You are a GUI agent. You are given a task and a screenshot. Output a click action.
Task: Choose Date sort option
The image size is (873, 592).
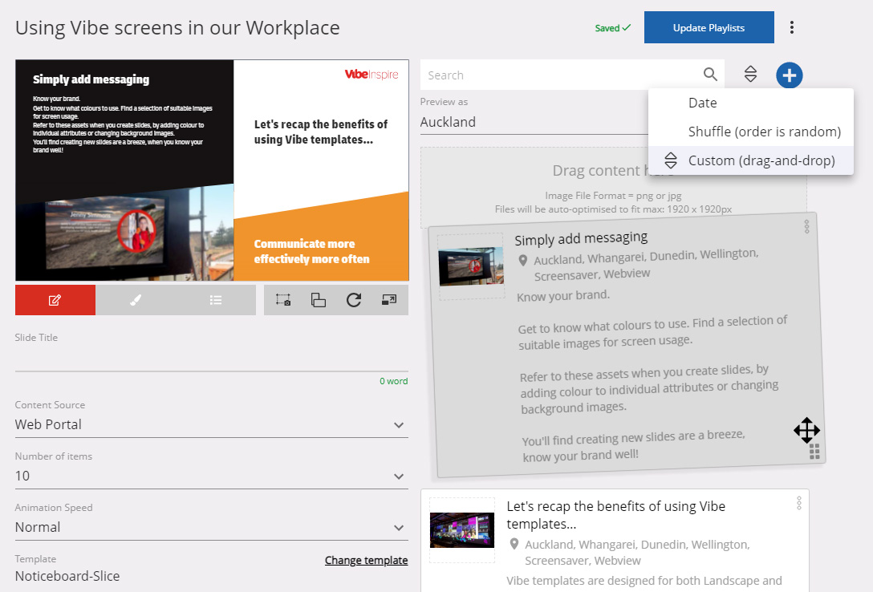[702, 103]
